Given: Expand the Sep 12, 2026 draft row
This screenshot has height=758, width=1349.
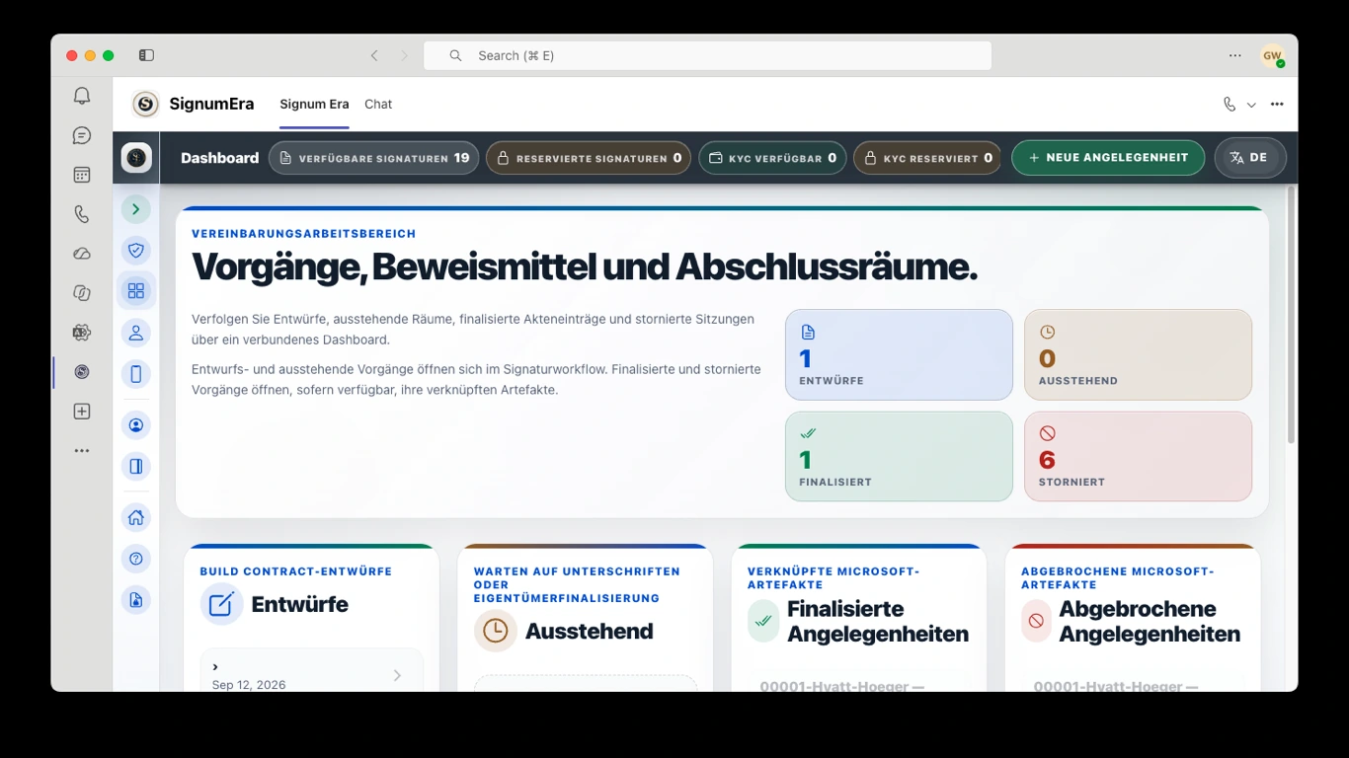Looking at the screenshot, I should click(x=311, y=675).
